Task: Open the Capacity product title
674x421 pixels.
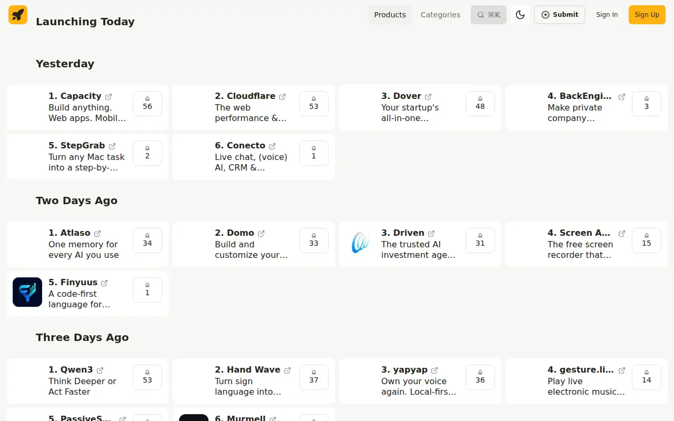Action: 75,96
